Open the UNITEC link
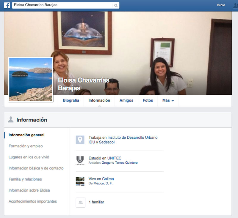The width and height of the screenshot is (238, 218). [115, 158]
